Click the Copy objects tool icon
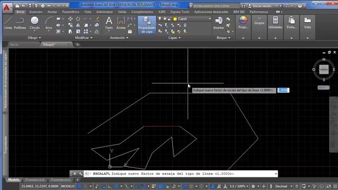Screen dimensions: 338x190 [x=70, y=25]
